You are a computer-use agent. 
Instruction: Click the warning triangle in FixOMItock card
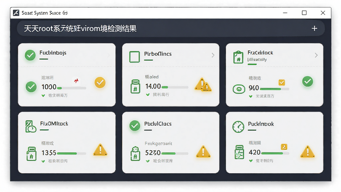[x=100, y=150]
